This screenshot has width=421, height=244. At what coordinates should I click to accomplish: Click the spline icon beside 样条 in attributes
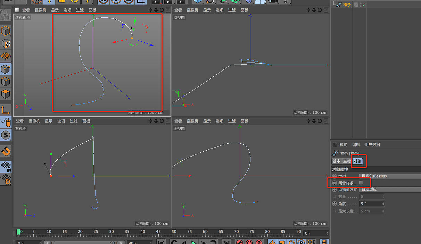pyautogui.click(x=335, y=153)
